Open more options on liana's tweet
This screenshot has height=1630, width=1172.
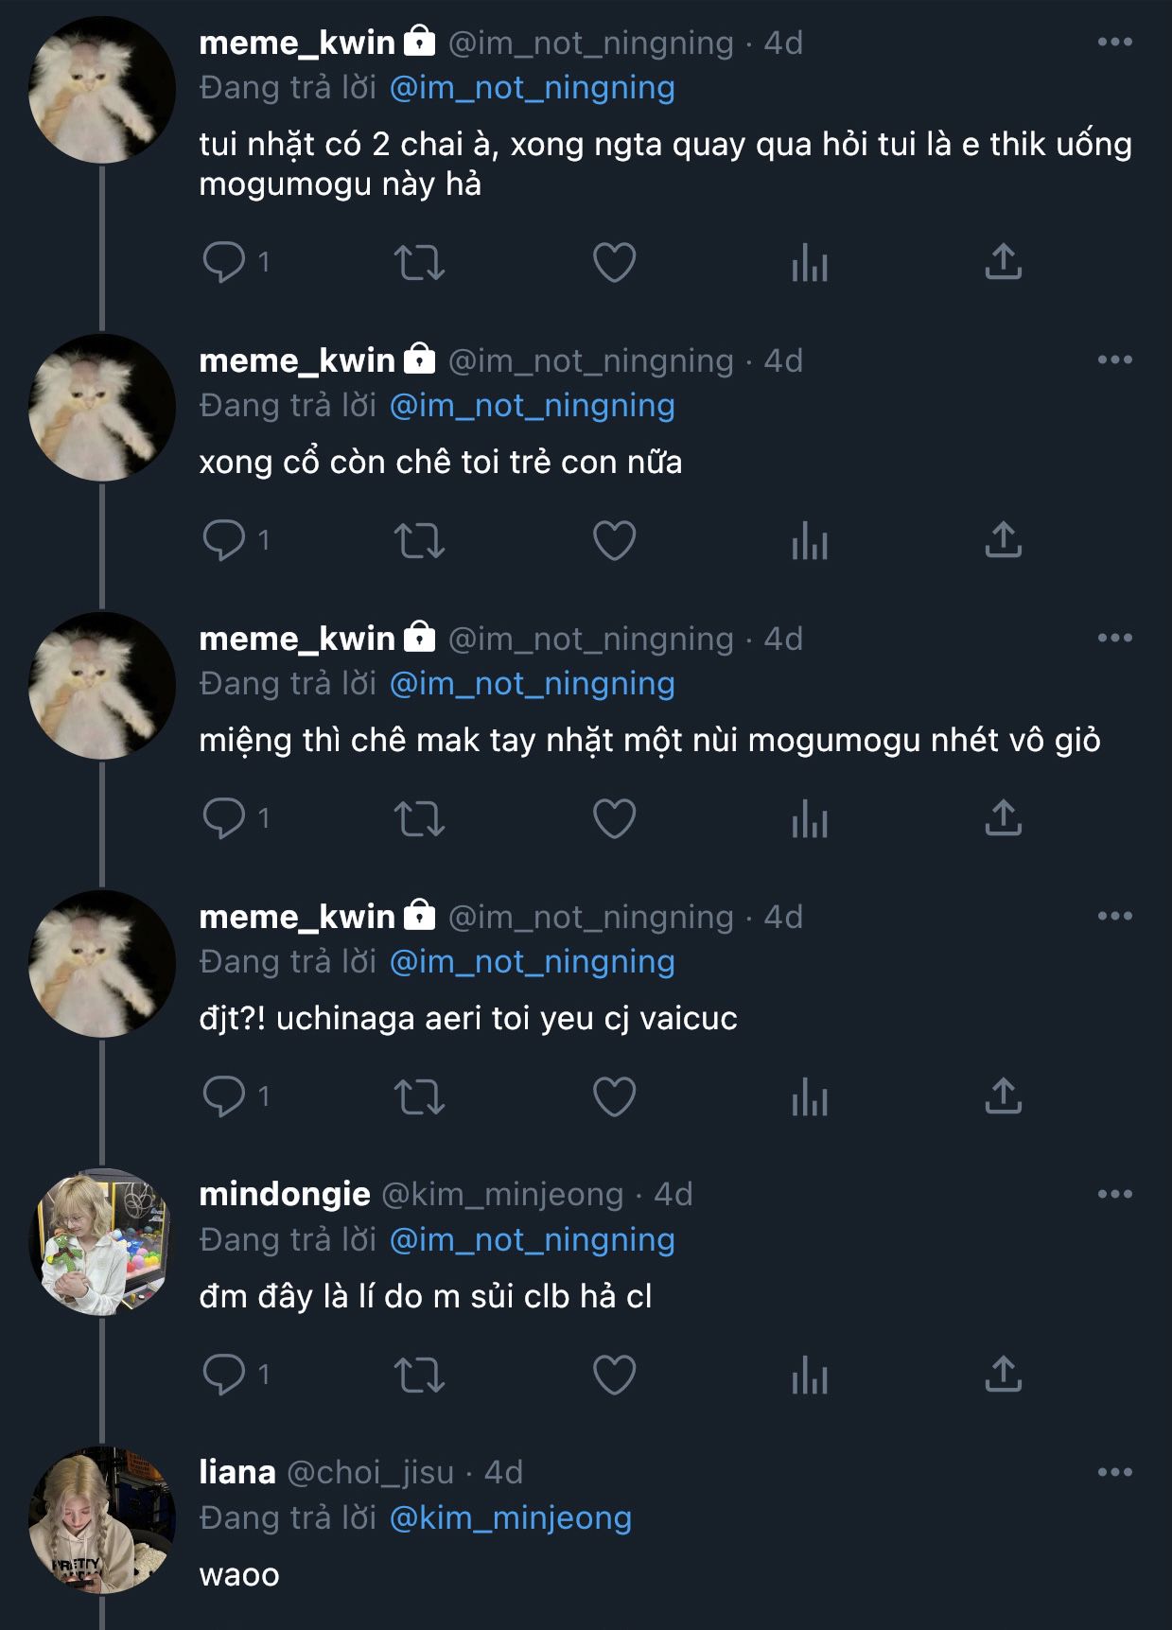[1115, 1472]
